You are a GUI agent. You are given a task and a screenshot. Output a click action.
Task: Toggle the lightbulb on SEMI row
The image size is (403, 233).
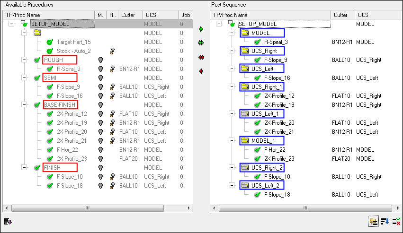(100, 78)
